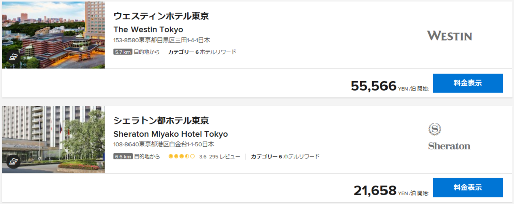Click the 21,658 YEN price
Image resolution: width=514 pixels, height=204 pixels.
coord(375,190)
